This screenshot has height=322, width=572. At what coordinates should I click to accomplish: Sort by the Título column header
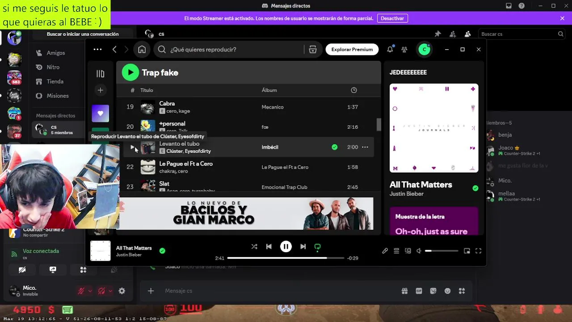coord(147,90)
